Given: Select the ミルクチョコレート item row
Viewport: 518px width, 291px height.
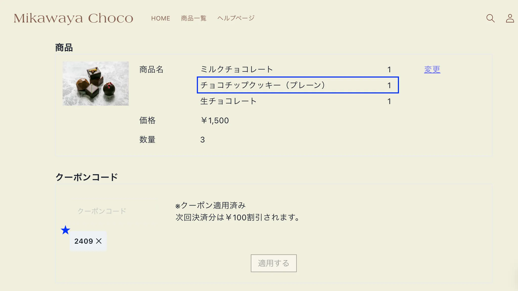Looking at the screenshot, I should [x=237, y=69].
